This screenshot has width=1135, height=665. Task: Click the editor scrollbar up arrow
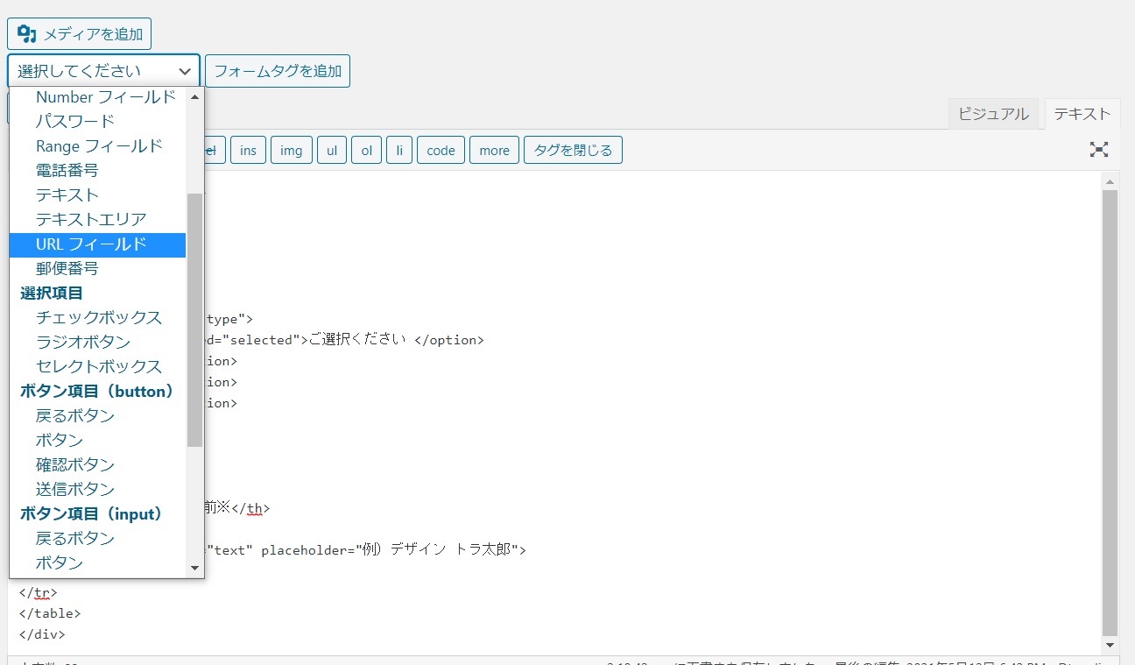(x=1110, y=181)
